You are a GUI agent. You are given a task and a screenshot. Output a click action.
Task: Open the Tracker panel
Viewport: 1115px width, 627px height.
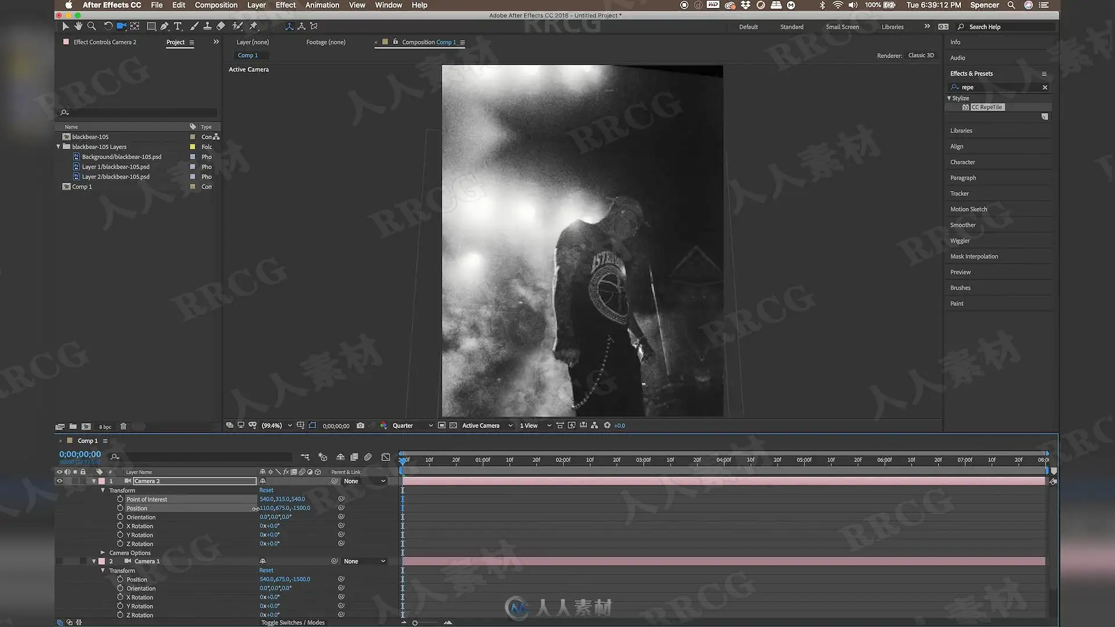coord(959,193)
